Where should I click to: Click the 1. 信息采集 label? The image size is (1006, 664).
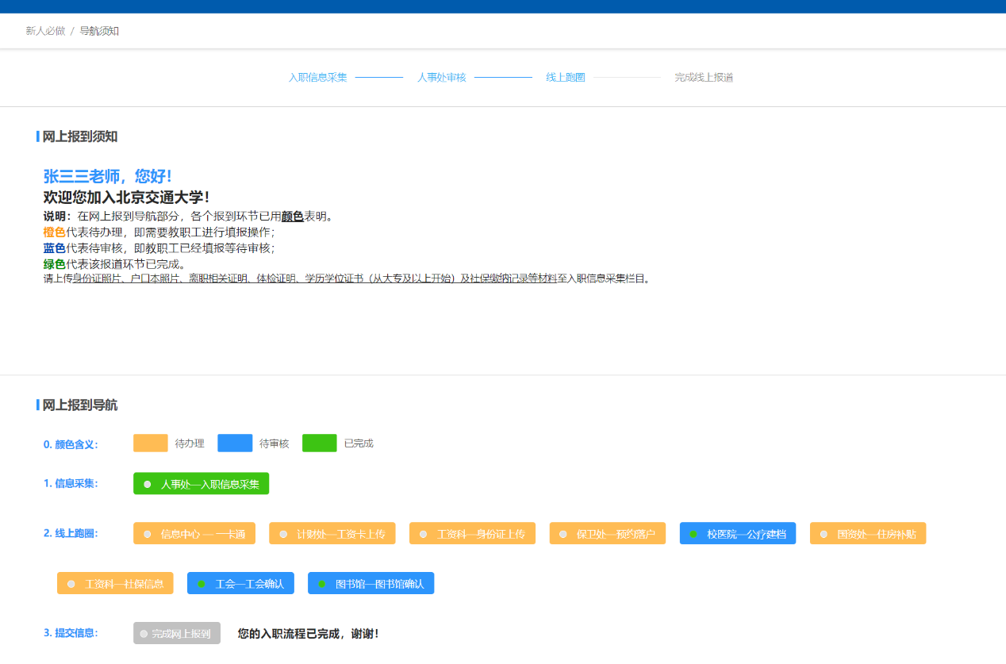coord(71,483)
